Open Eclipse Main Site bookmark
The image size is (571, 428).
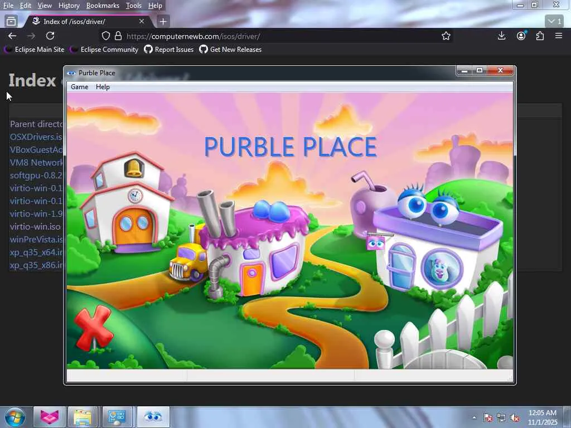[35, 50]
